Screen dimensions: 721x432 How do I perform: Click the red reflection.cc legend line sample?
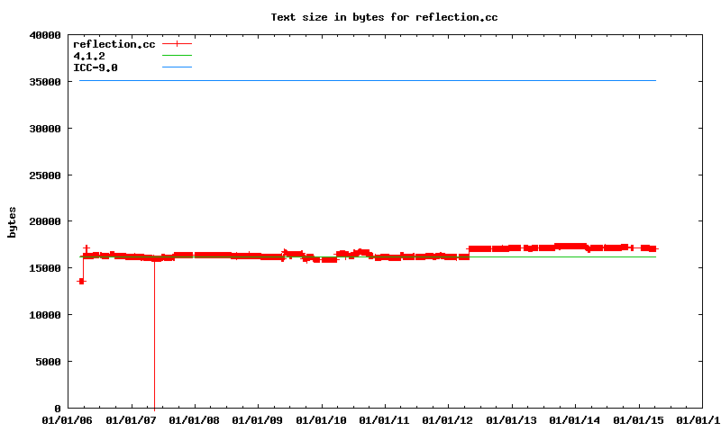[x=178, y=44]
